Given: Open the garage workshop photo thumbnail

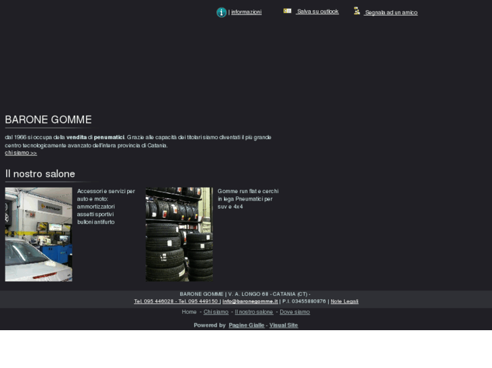Looking at the screenshot, I should [39, 234].
